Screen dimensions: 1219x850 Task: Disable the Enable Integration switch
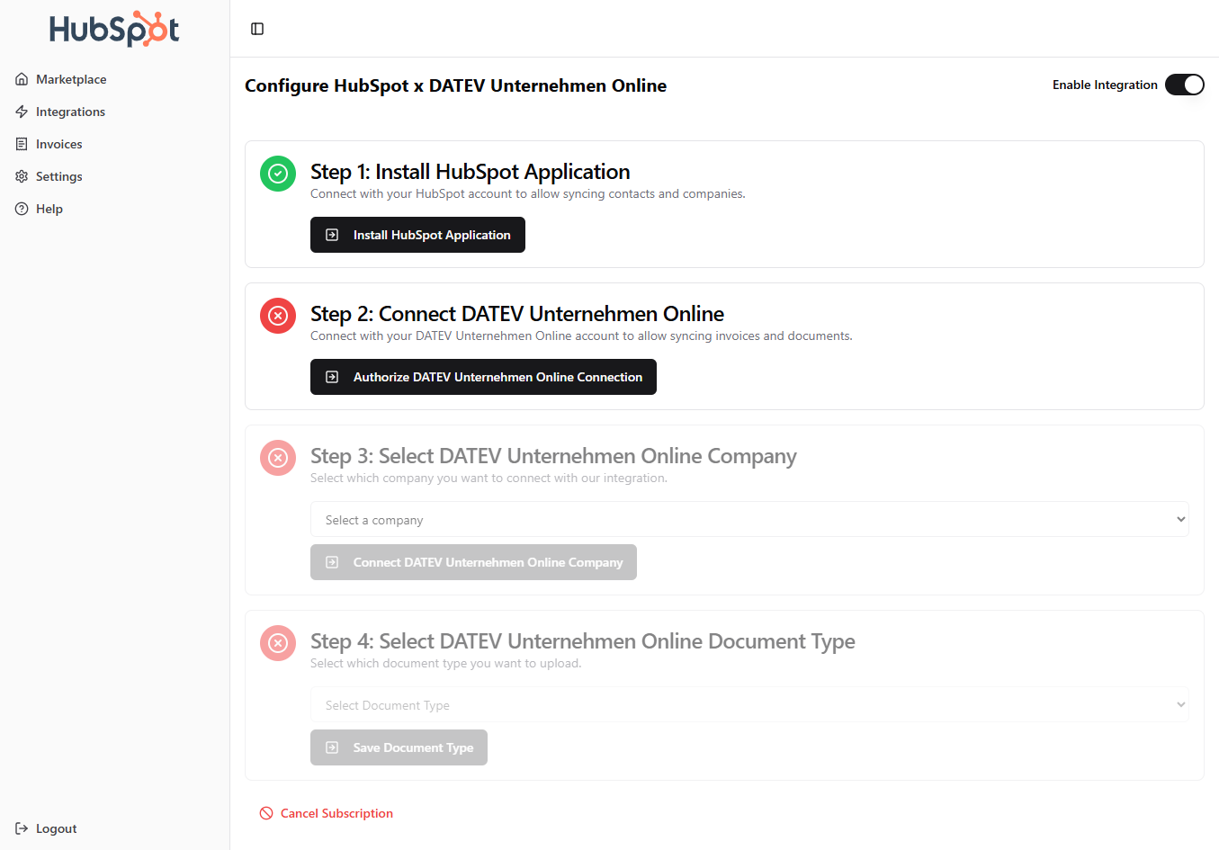1184,85
